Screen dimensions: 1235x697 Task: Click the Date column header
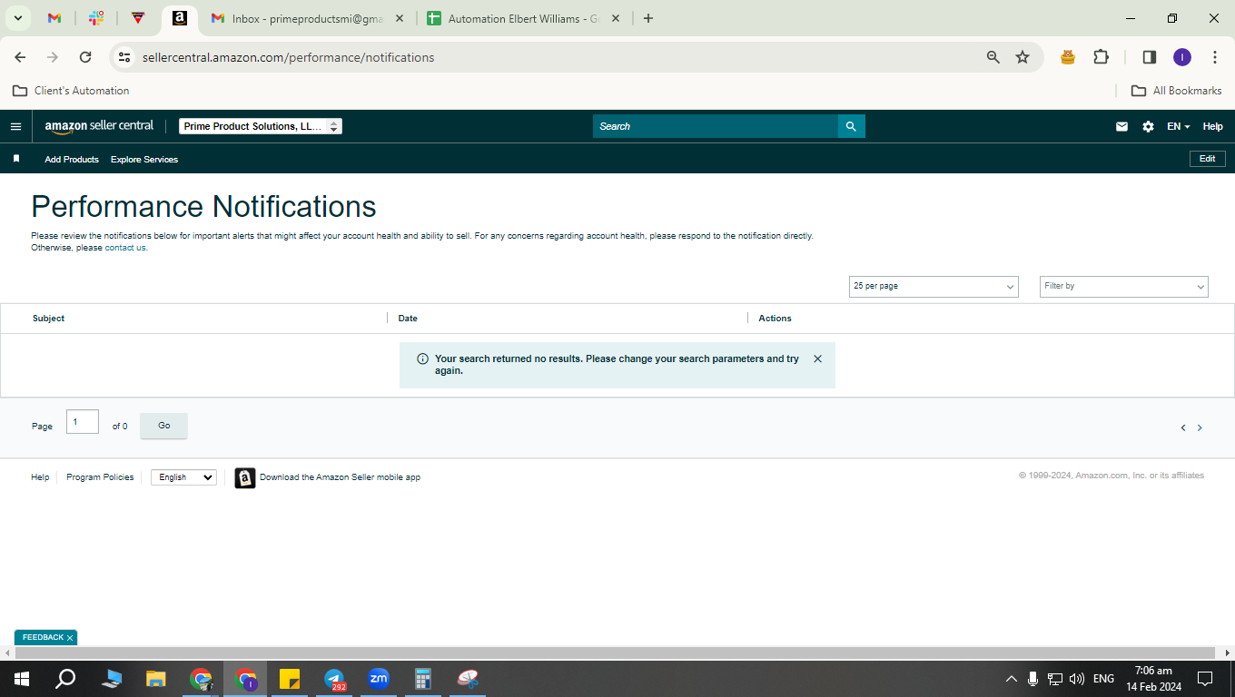point(408,319)
